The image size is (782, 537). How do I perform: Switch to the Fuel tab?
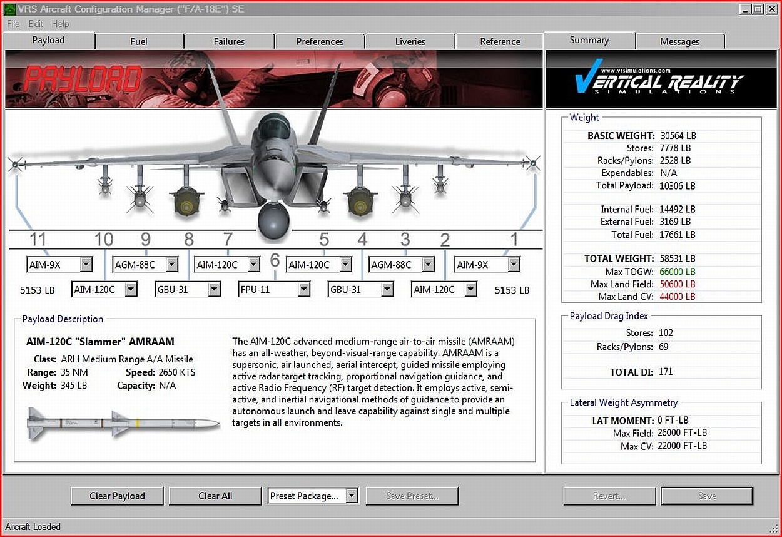click(x=139, y=41)
